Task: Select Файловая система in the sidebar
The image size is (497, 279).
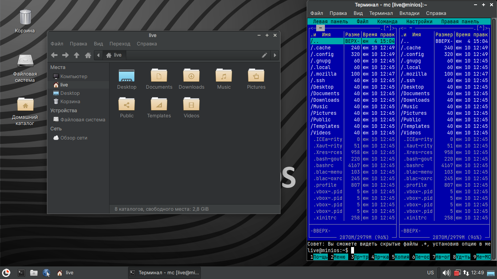Action: pyautogui.click(x=83, y=120)
